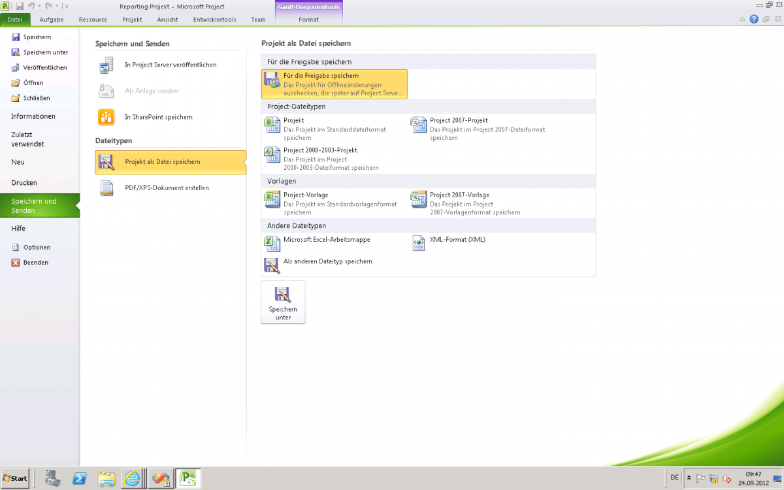Open the quick access toolbar customize dropdown

coord(66,7)
